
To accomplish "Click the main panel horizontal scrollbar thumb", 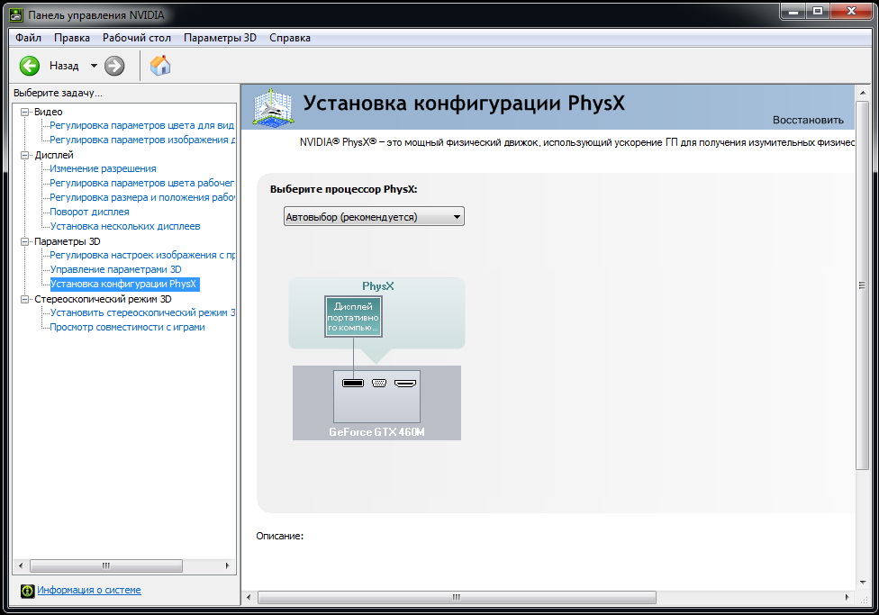I will [457, 598].
